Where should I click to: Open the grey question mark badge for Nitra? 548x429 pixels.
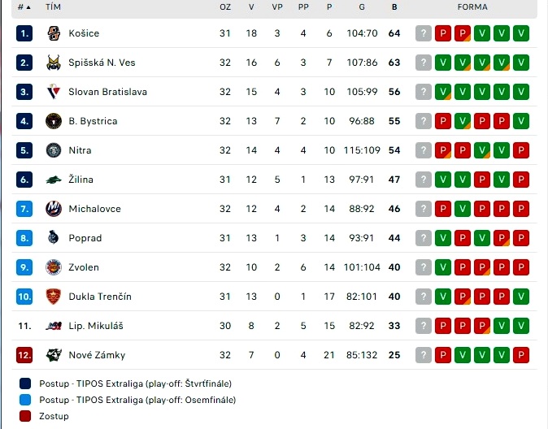(x=424, y=150)
